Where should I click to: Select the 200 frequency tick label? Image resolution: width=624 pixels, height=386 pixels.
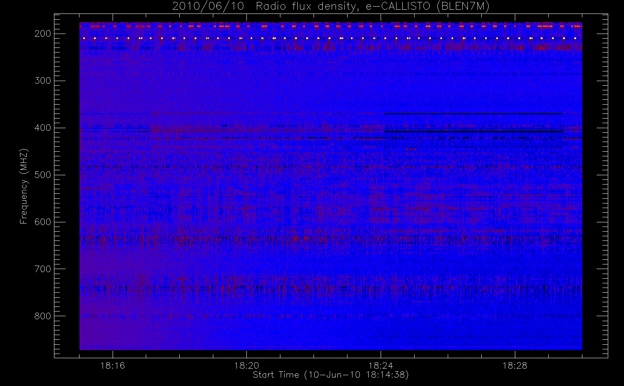click(43, 34)
